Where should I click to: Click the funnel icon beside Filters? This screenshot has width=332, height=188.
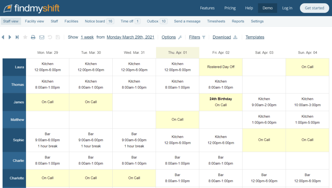204,38
